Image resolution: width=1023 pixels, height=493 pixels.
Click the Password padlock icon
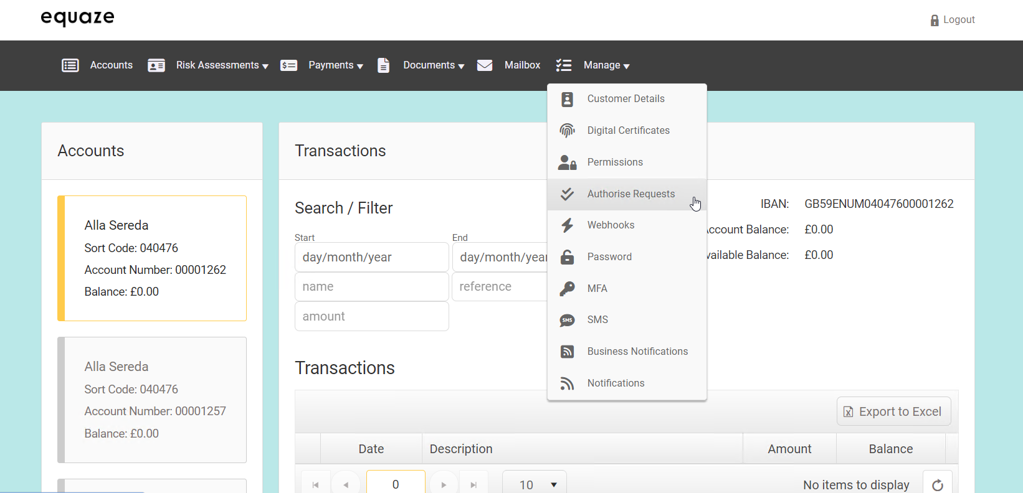click(567, 257)
